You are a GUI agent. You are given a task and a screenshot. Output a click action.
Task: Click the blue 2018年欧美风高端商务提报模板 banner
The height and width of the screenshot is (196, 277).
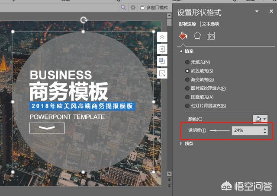pyautogui.click(x=82, y=106)
